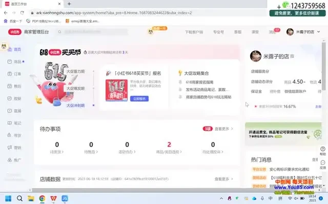Select the 大促蓄力期 stage
The height and width of the screenshot is (204, 328).
[75, 71]
